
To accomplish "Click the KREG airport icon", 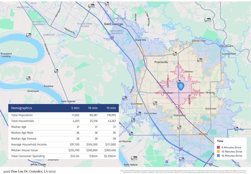I will point(167,162).
